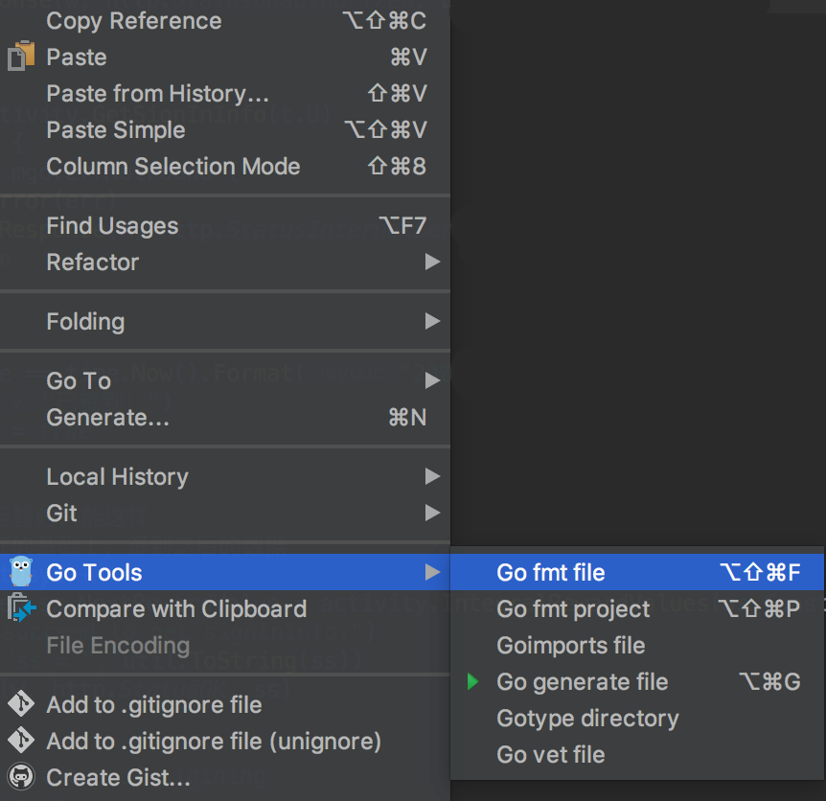The height and width of the screenshot is (801, 826).
Task: Expand the Folding submenu arrow
Action: (432, 321)
